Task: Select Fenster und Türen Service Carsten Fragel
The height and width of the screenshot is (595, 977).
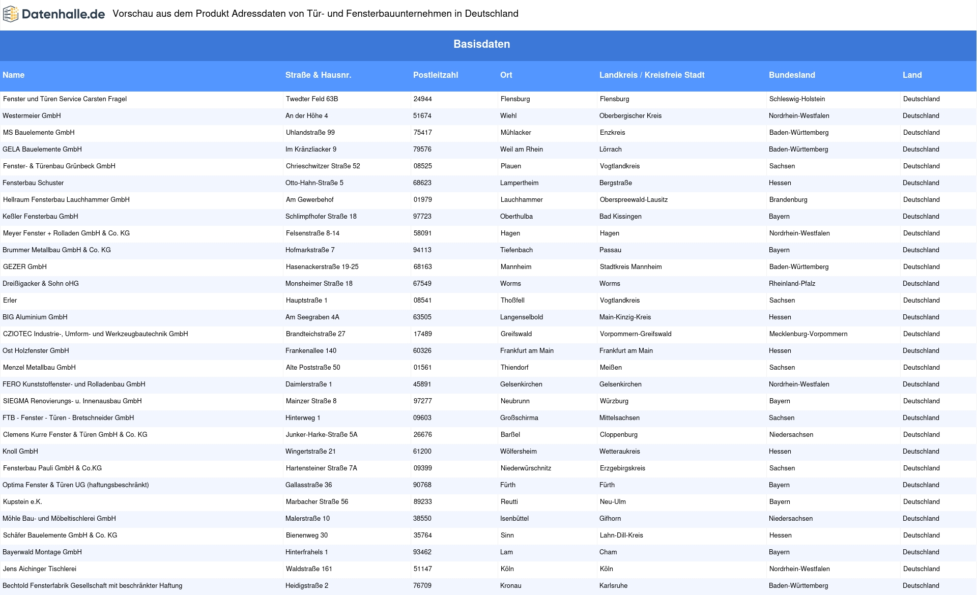Action: point(65,99)
